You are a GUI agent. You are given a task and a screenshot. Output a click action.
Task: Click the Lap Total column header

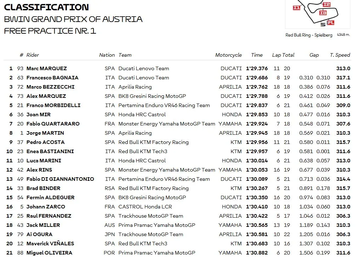283,55
